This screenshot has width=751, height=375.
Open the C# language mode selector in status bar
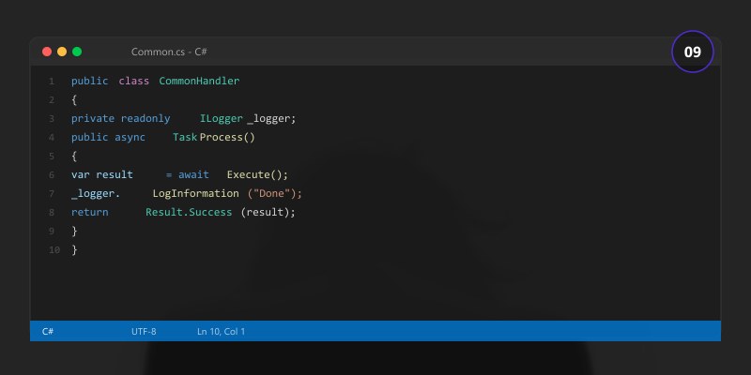click(48, 331)
